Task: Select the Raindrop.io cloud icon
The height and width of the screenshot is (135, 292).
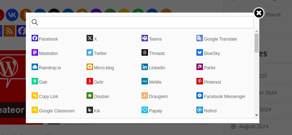Action: click(x=35, y=67)
